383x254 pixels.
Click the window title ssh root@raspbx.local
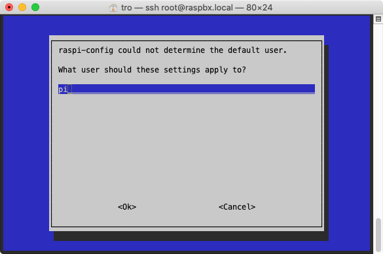coord(189,8)
